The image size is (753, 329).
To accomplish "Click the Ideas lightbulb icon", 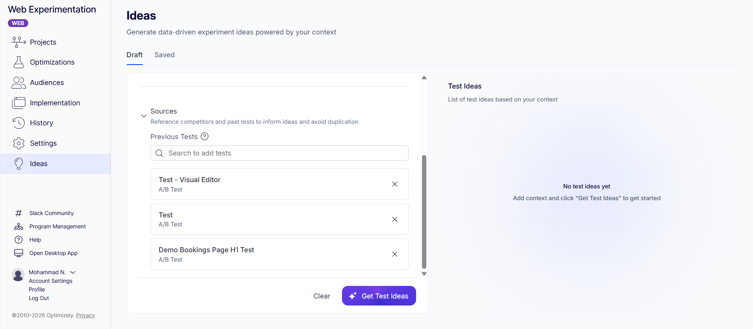I will [x=19, y=164].
